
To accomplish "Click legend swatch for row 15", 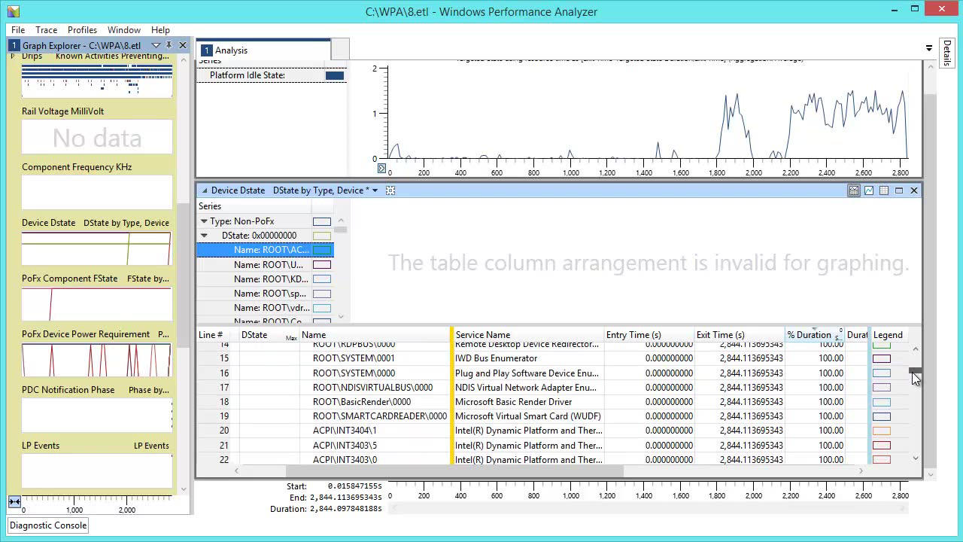I will 882,358.
